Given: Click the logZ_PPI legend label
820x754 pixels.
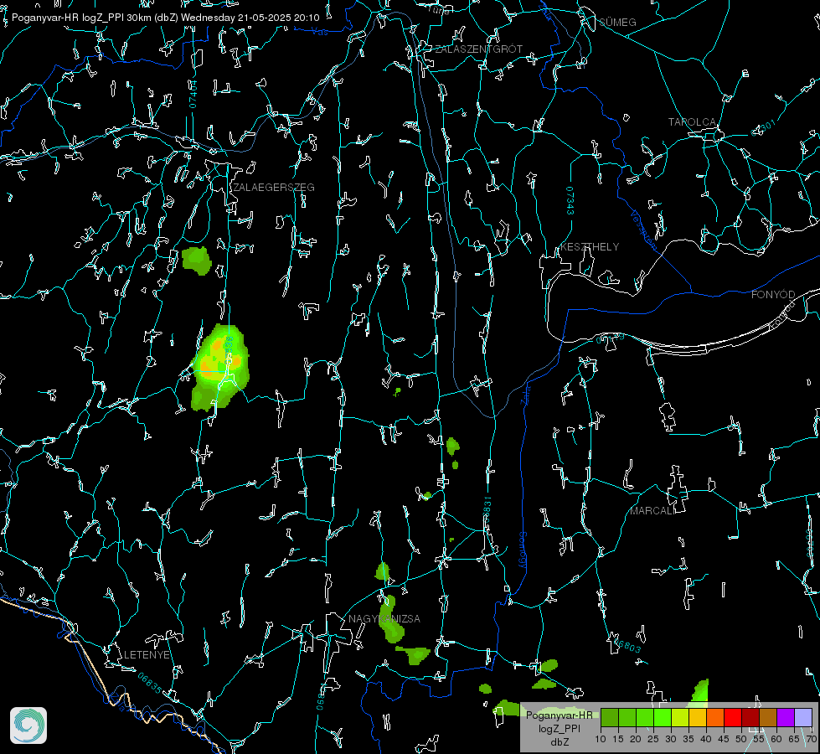Looking at the screenshot, I should [559, 729].
